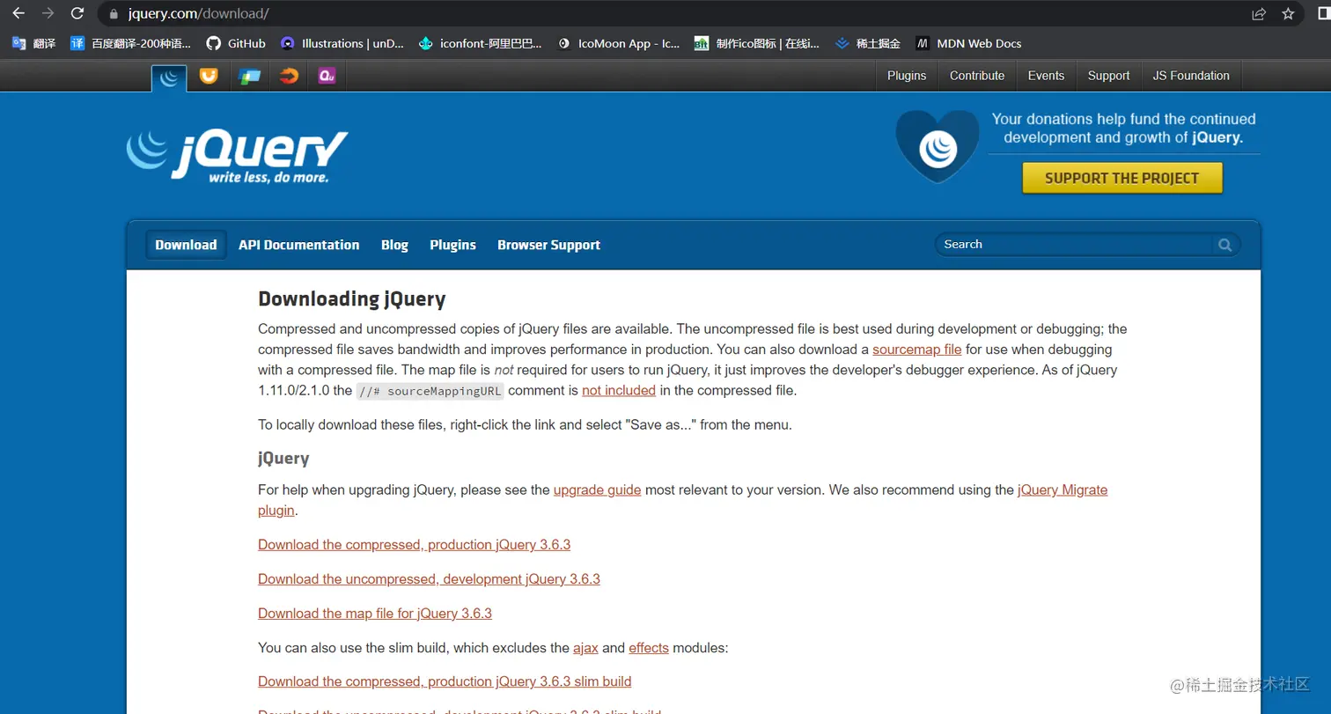Screen dimensions: 1331x714
Task: Select the jQuery UI project icon
Action: (x=209, y=77)
